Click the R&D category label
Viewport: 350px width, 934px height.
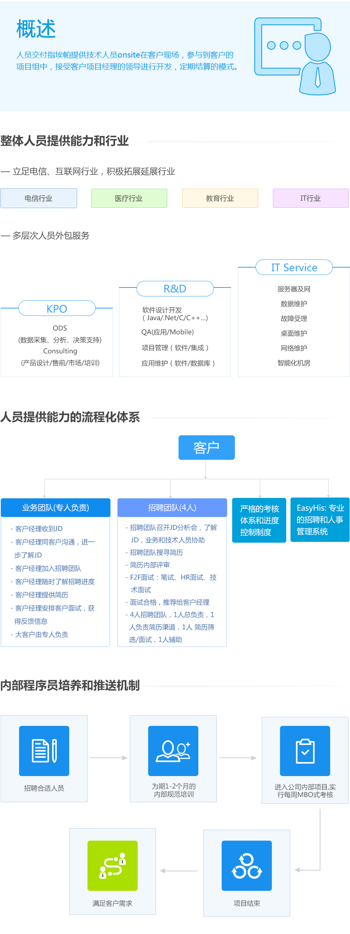click(175, 289)
